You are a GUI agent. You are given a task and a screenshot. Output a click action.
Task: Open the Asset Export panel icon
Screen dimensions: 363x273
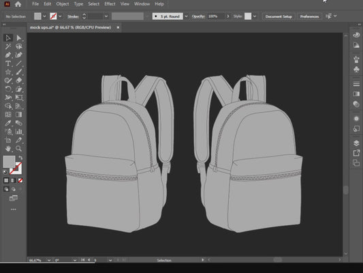tap(356, 153)
